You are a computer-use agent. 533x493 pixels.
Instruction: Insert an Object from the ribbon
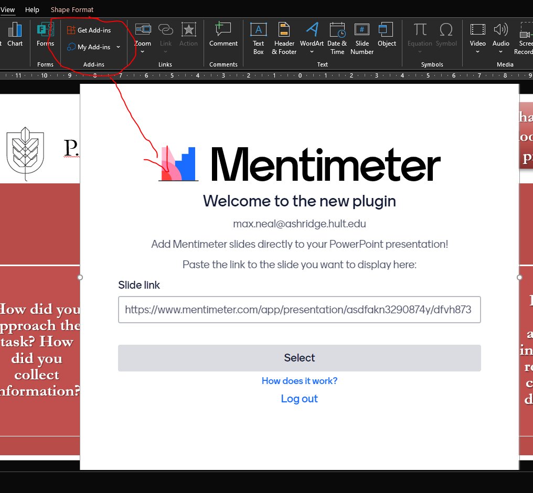387,34
